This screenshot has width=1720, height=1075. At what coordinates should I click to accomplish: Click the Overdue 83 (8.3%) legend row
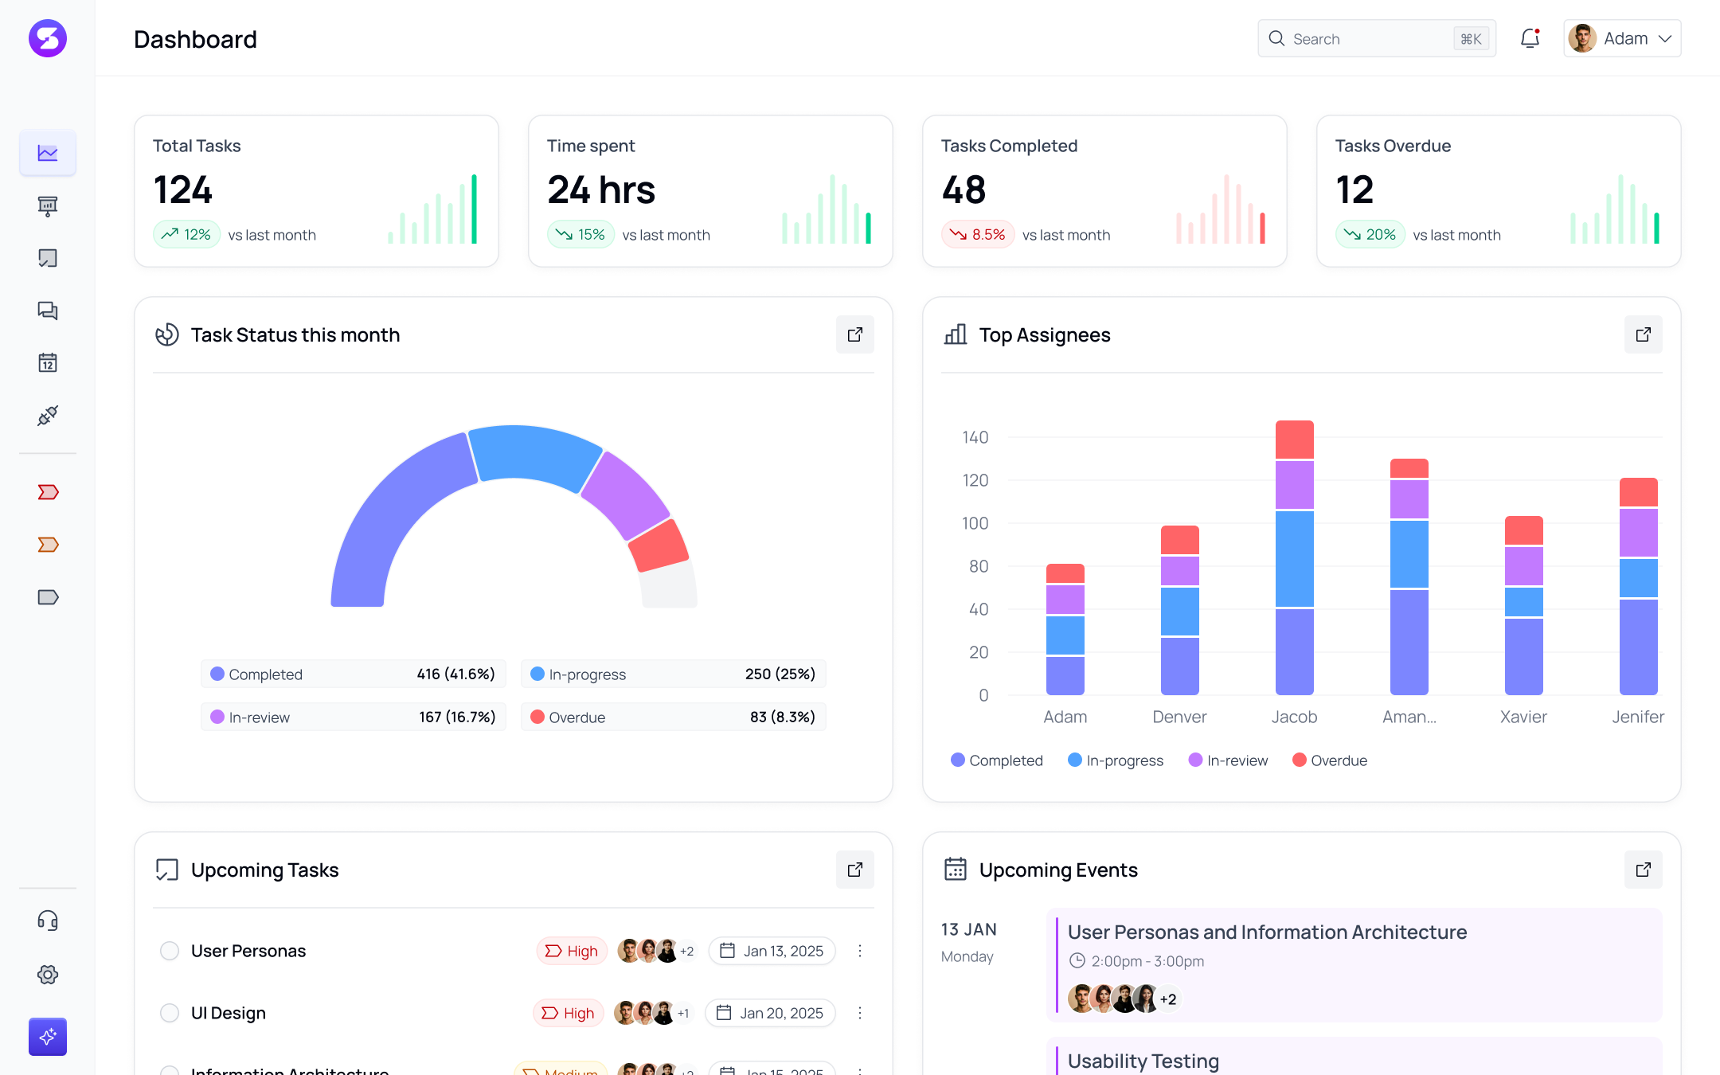click(x=673, y=717)
